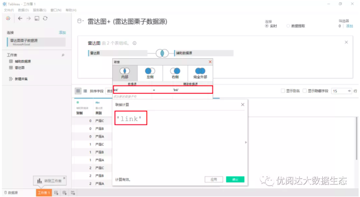The image size is (360, 197).
Task: Select the 实时 live connection radio
Action: pyautogui.click(x=267, y=26)
